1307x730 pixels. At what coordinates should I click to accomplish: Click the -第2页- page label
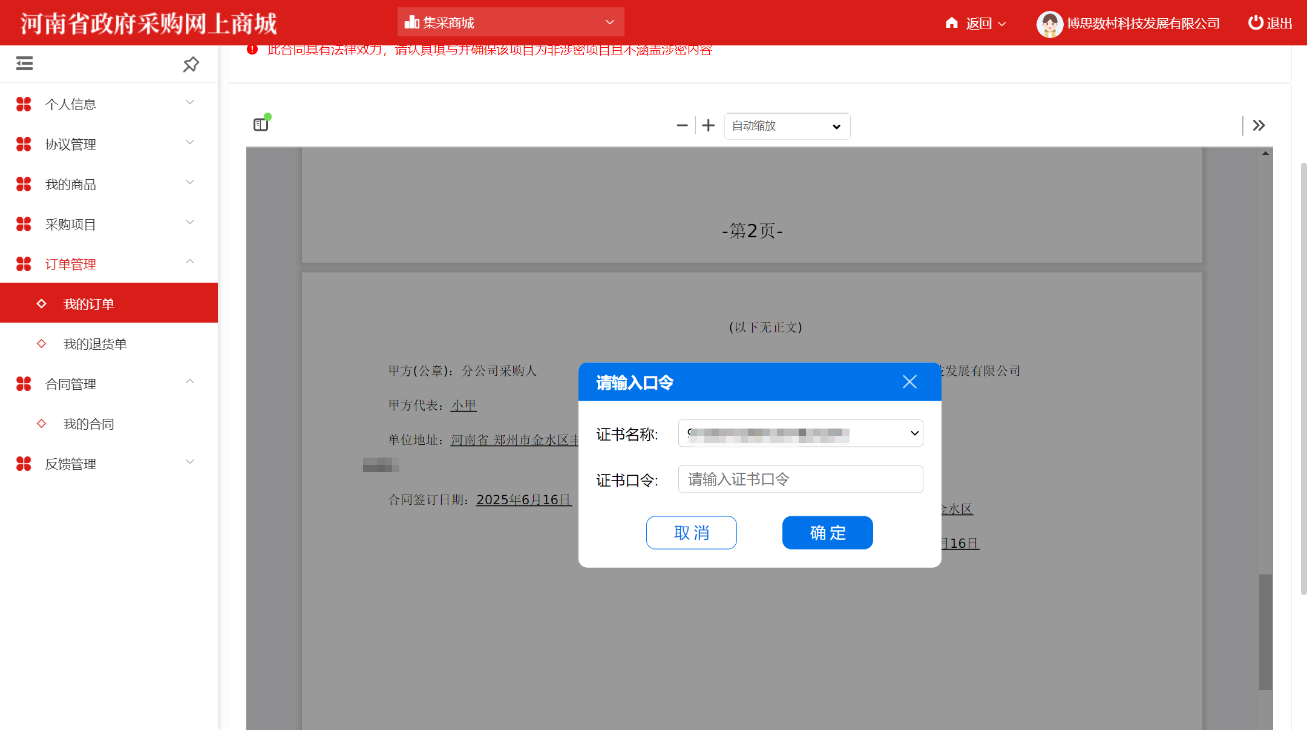(752, 231)
